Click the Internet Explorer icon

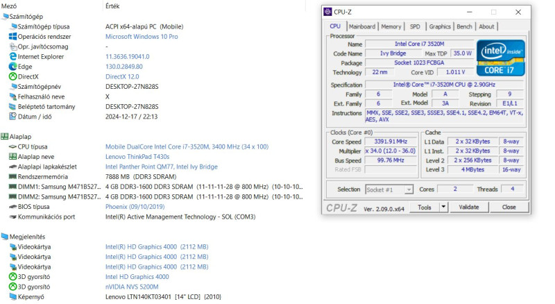click(x=12, y=56)
